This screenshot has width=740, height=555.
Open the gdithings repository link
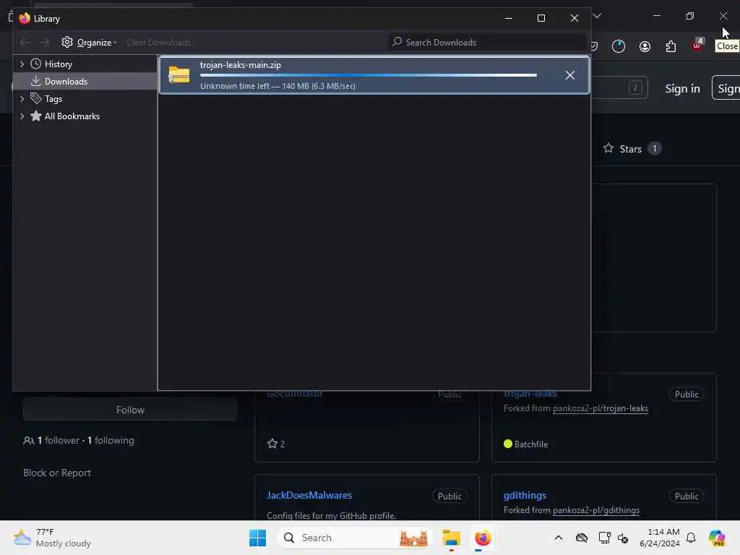[x=525, y=495]
